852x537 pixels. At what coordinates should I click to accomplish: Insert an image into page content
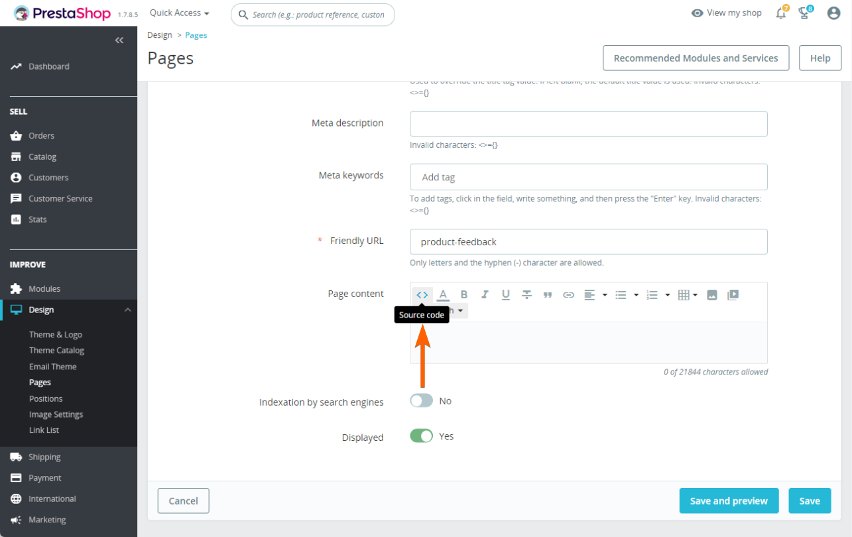click(712, 294)
